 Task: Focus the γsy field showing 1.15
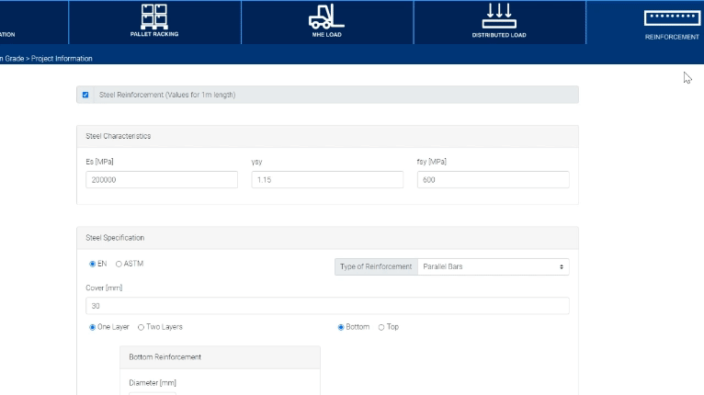click(x=327, y=180)
